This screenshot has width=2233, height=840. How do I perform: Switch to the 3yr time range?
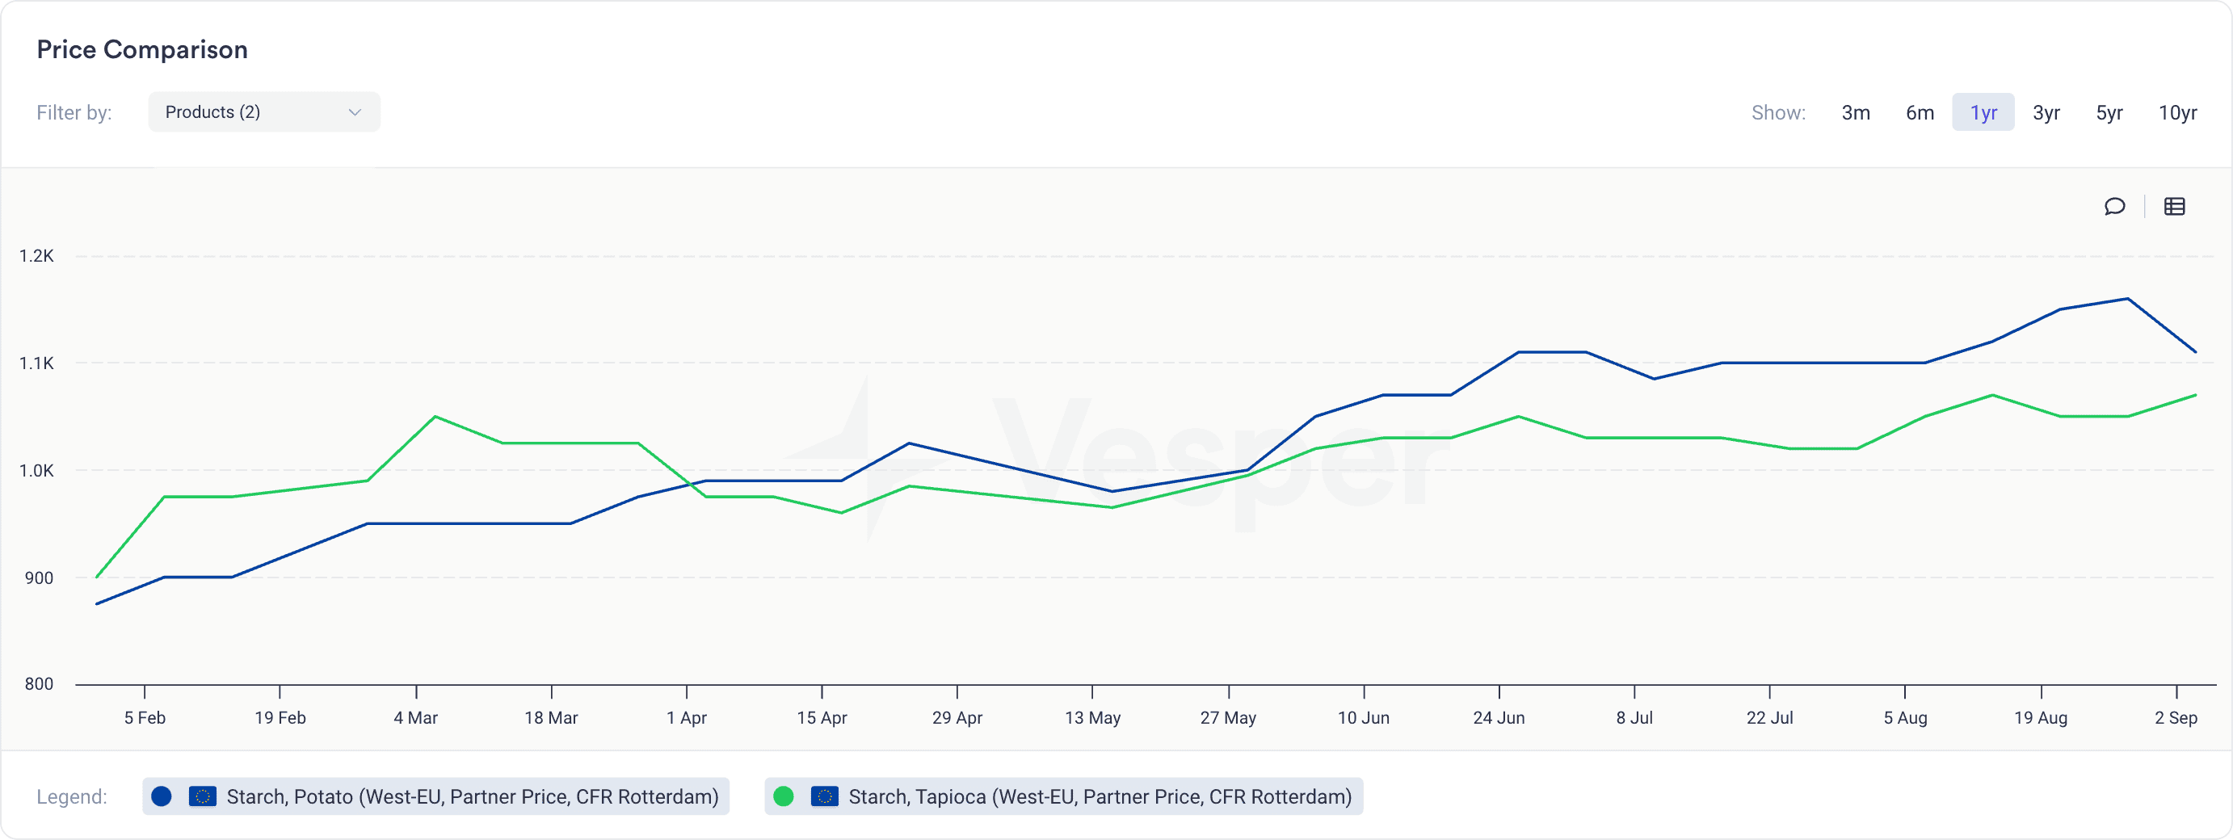(2046, 113)
